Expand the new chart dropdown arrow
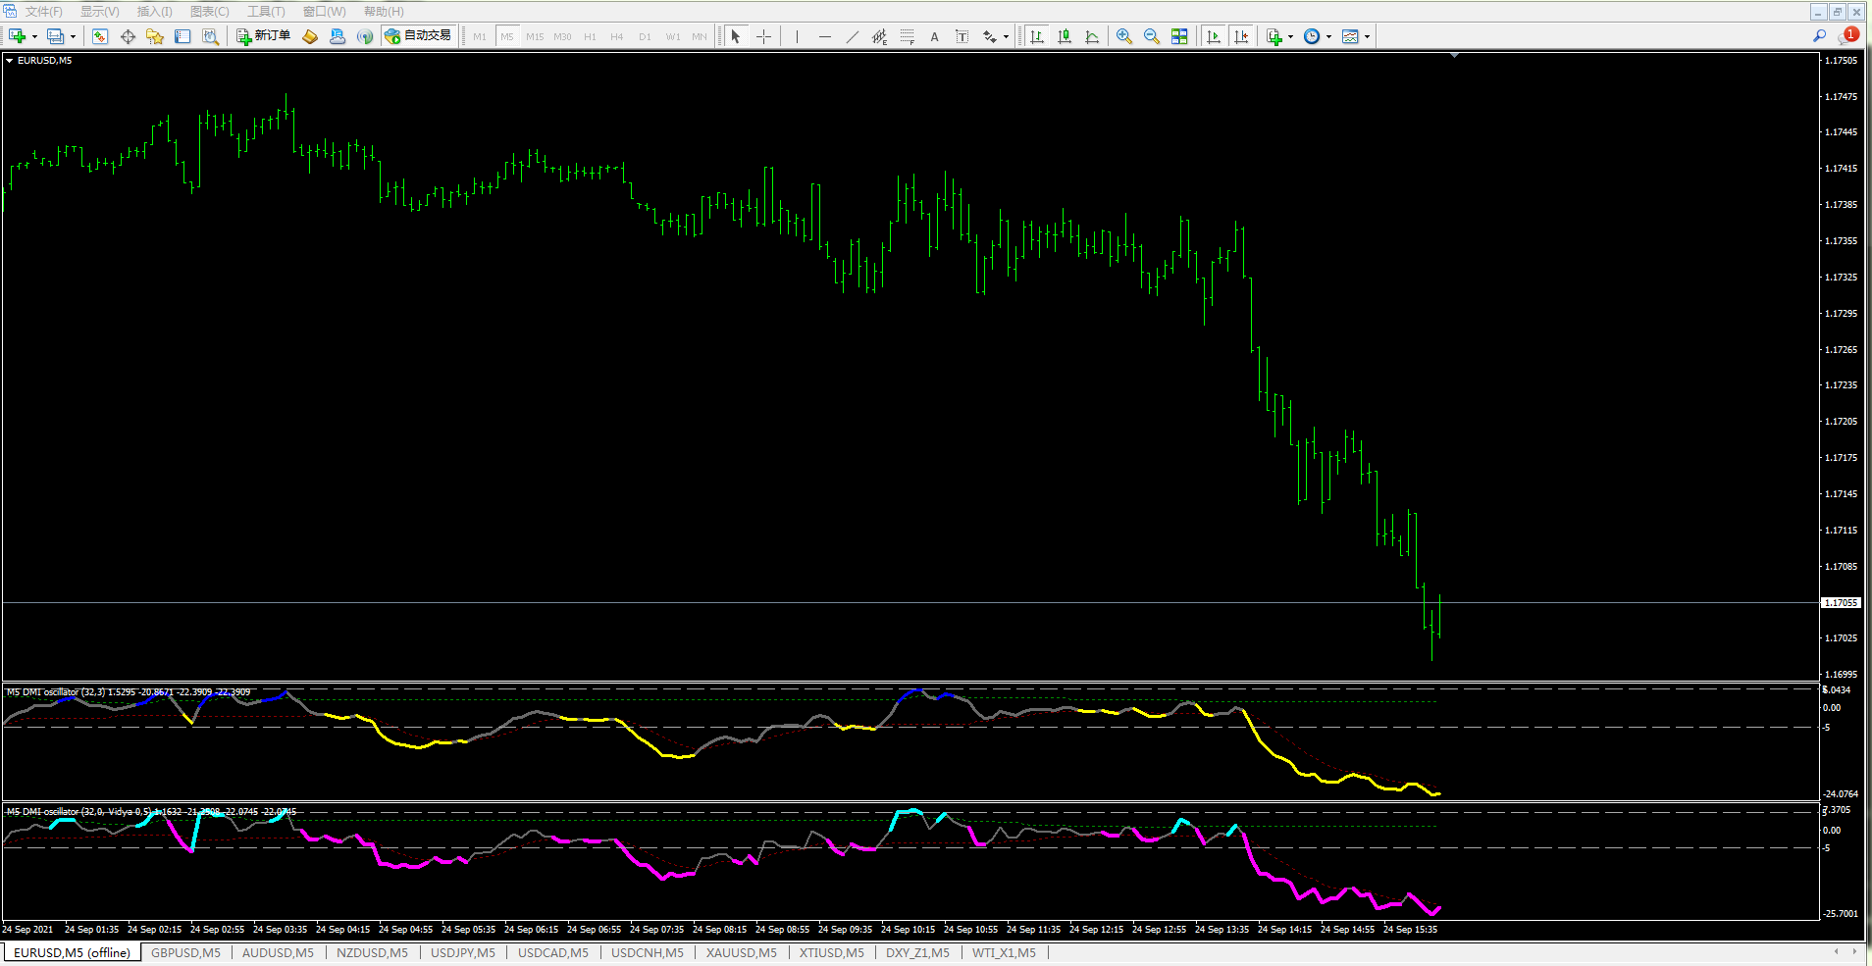This screenshot has height=966, width=1872. click(34, 37)
